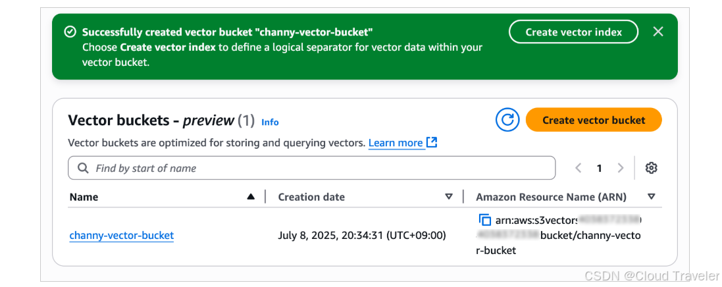Screen dimensions: 722x287
Task: Click the Create vector index button
Action: (573, 32)
